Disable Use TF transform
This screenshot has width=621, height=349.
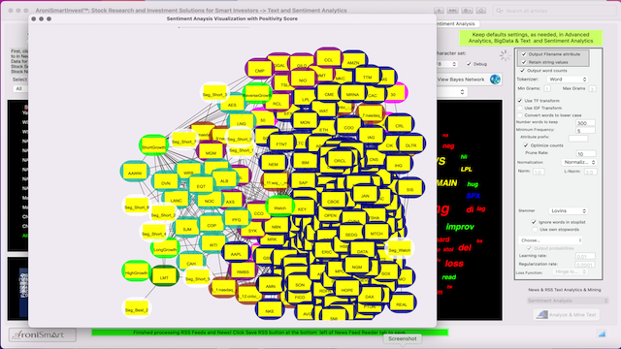(520, 101)
